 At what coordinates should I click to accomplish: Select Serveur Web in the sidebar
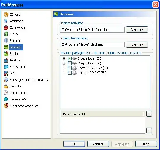[19, 99]
